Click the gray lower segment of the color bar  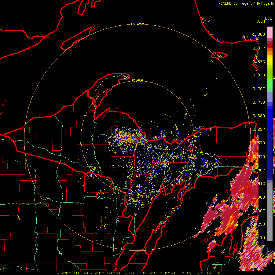pos(270,213)
